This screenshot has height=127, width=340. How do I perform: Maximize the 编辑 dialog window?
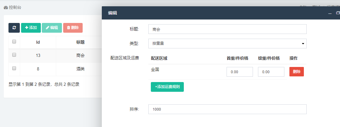338,13
